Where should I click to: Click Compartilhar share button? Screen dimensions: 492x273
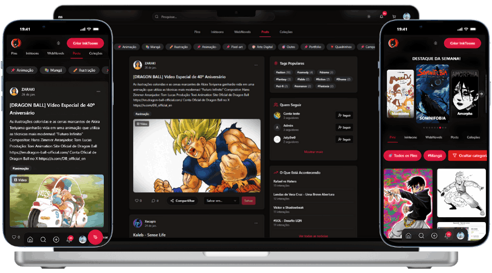[x=182, y=201]
